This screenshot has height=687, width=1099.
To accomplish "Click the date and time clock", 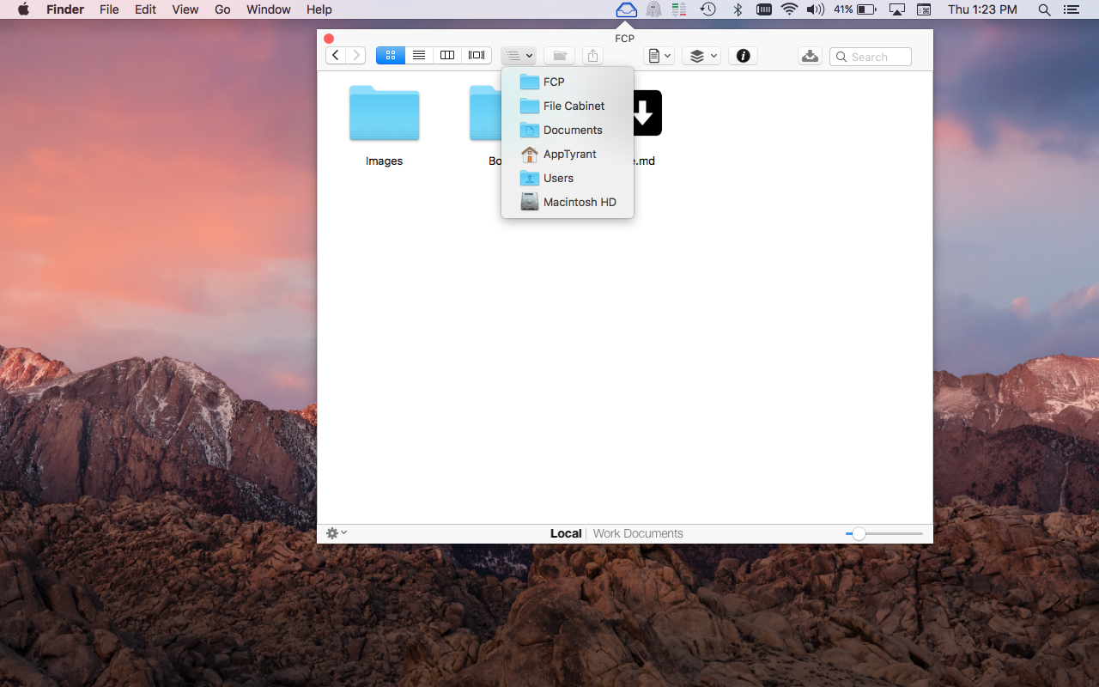I will pos(982,9).
